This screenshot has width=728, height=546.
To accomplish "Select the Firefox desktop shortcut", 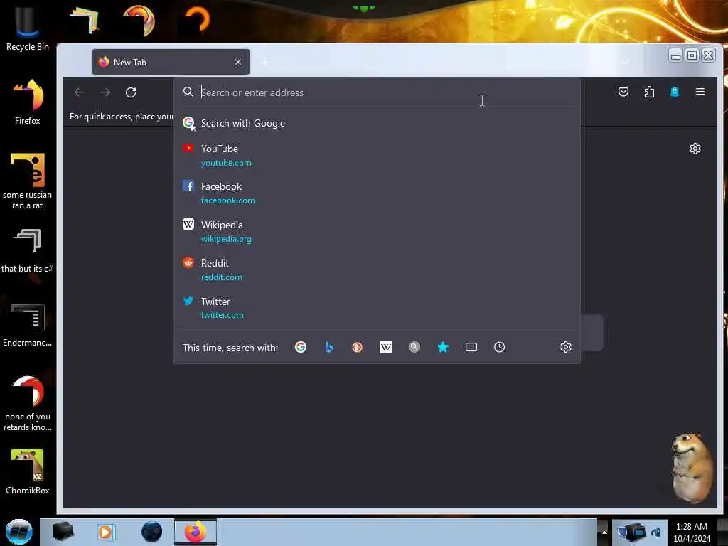I will 28,102.
